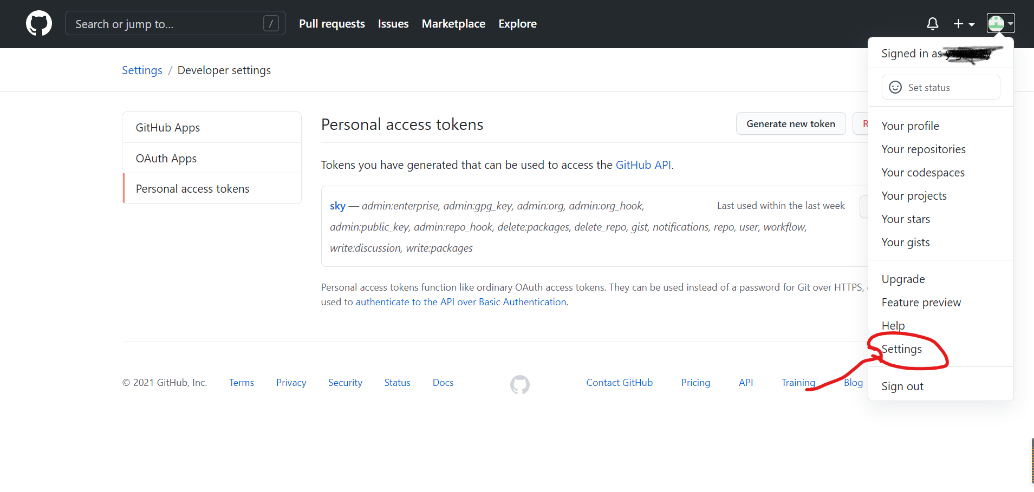Screen dimensions: 1034x492
Task: Open the GitHub API link
Action: (x=643, y=165)
